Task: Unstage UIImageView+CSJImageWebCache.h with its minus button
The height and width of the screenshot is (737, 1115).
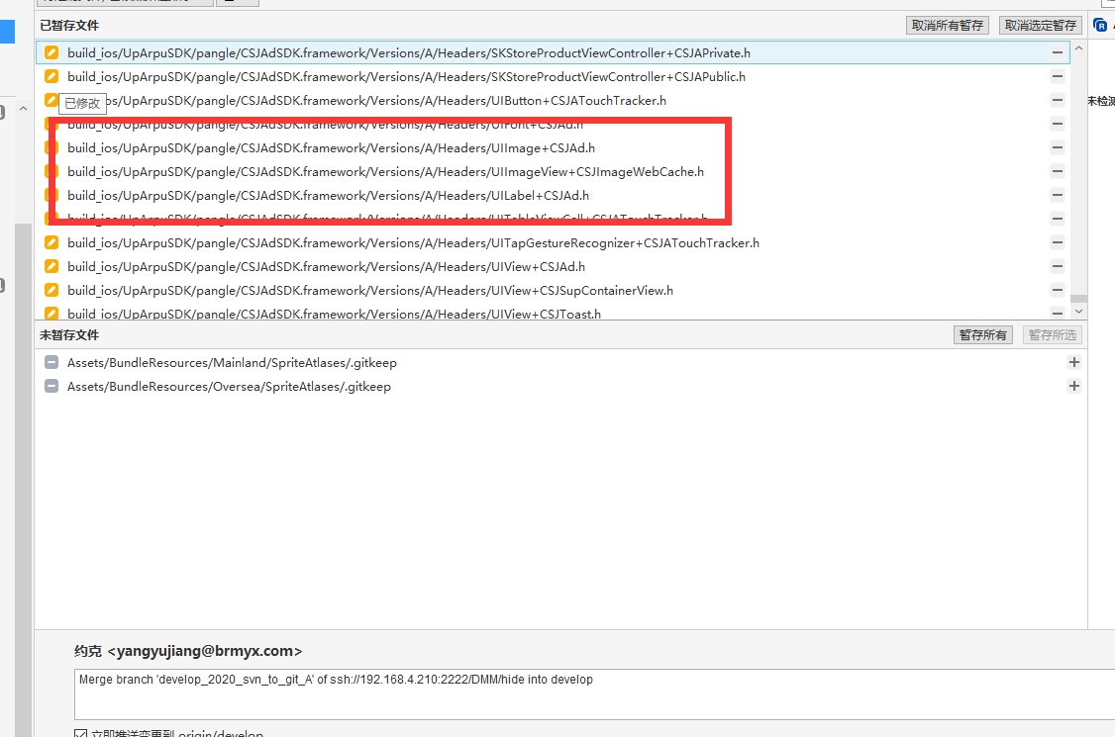Action: (x=1058, y=171)
